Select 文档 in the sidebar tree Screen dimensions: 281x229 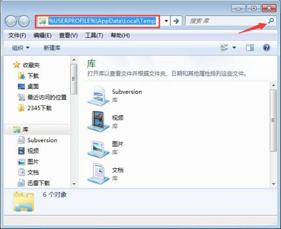tap(33, 173)
